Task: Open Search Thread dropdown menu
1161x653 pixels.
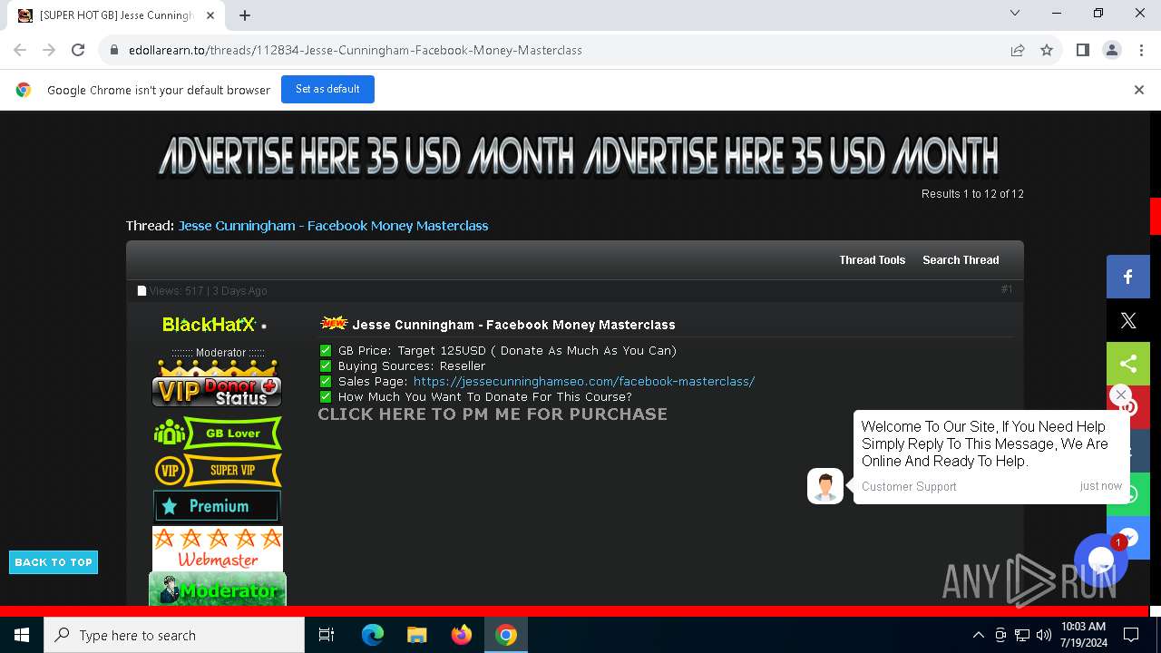Action: pyautogui.click(x=961, y=259)
